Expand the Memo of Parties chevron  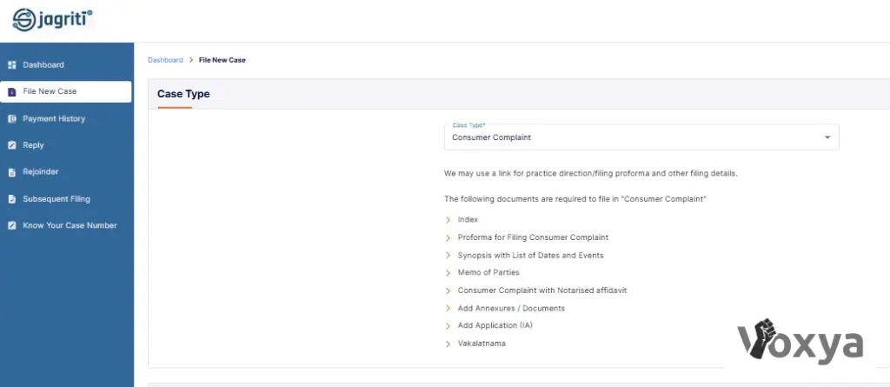click(448, 273)
